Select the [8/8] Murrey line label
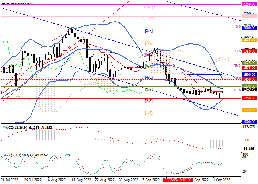The height and width of the screenshot is (184, 258). (x=149, y=31)
